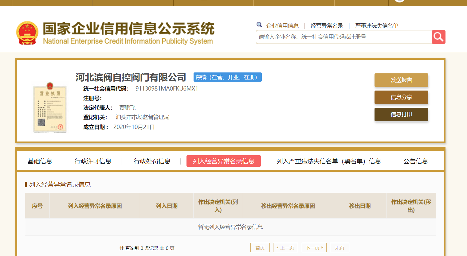
Task: Go to first page with 首页
Action: click(x=260, y=248)
